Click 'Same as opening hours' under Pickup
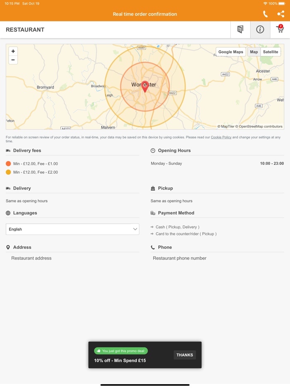The height and width of the screenshot is (388, 290). tap(172, 201)
